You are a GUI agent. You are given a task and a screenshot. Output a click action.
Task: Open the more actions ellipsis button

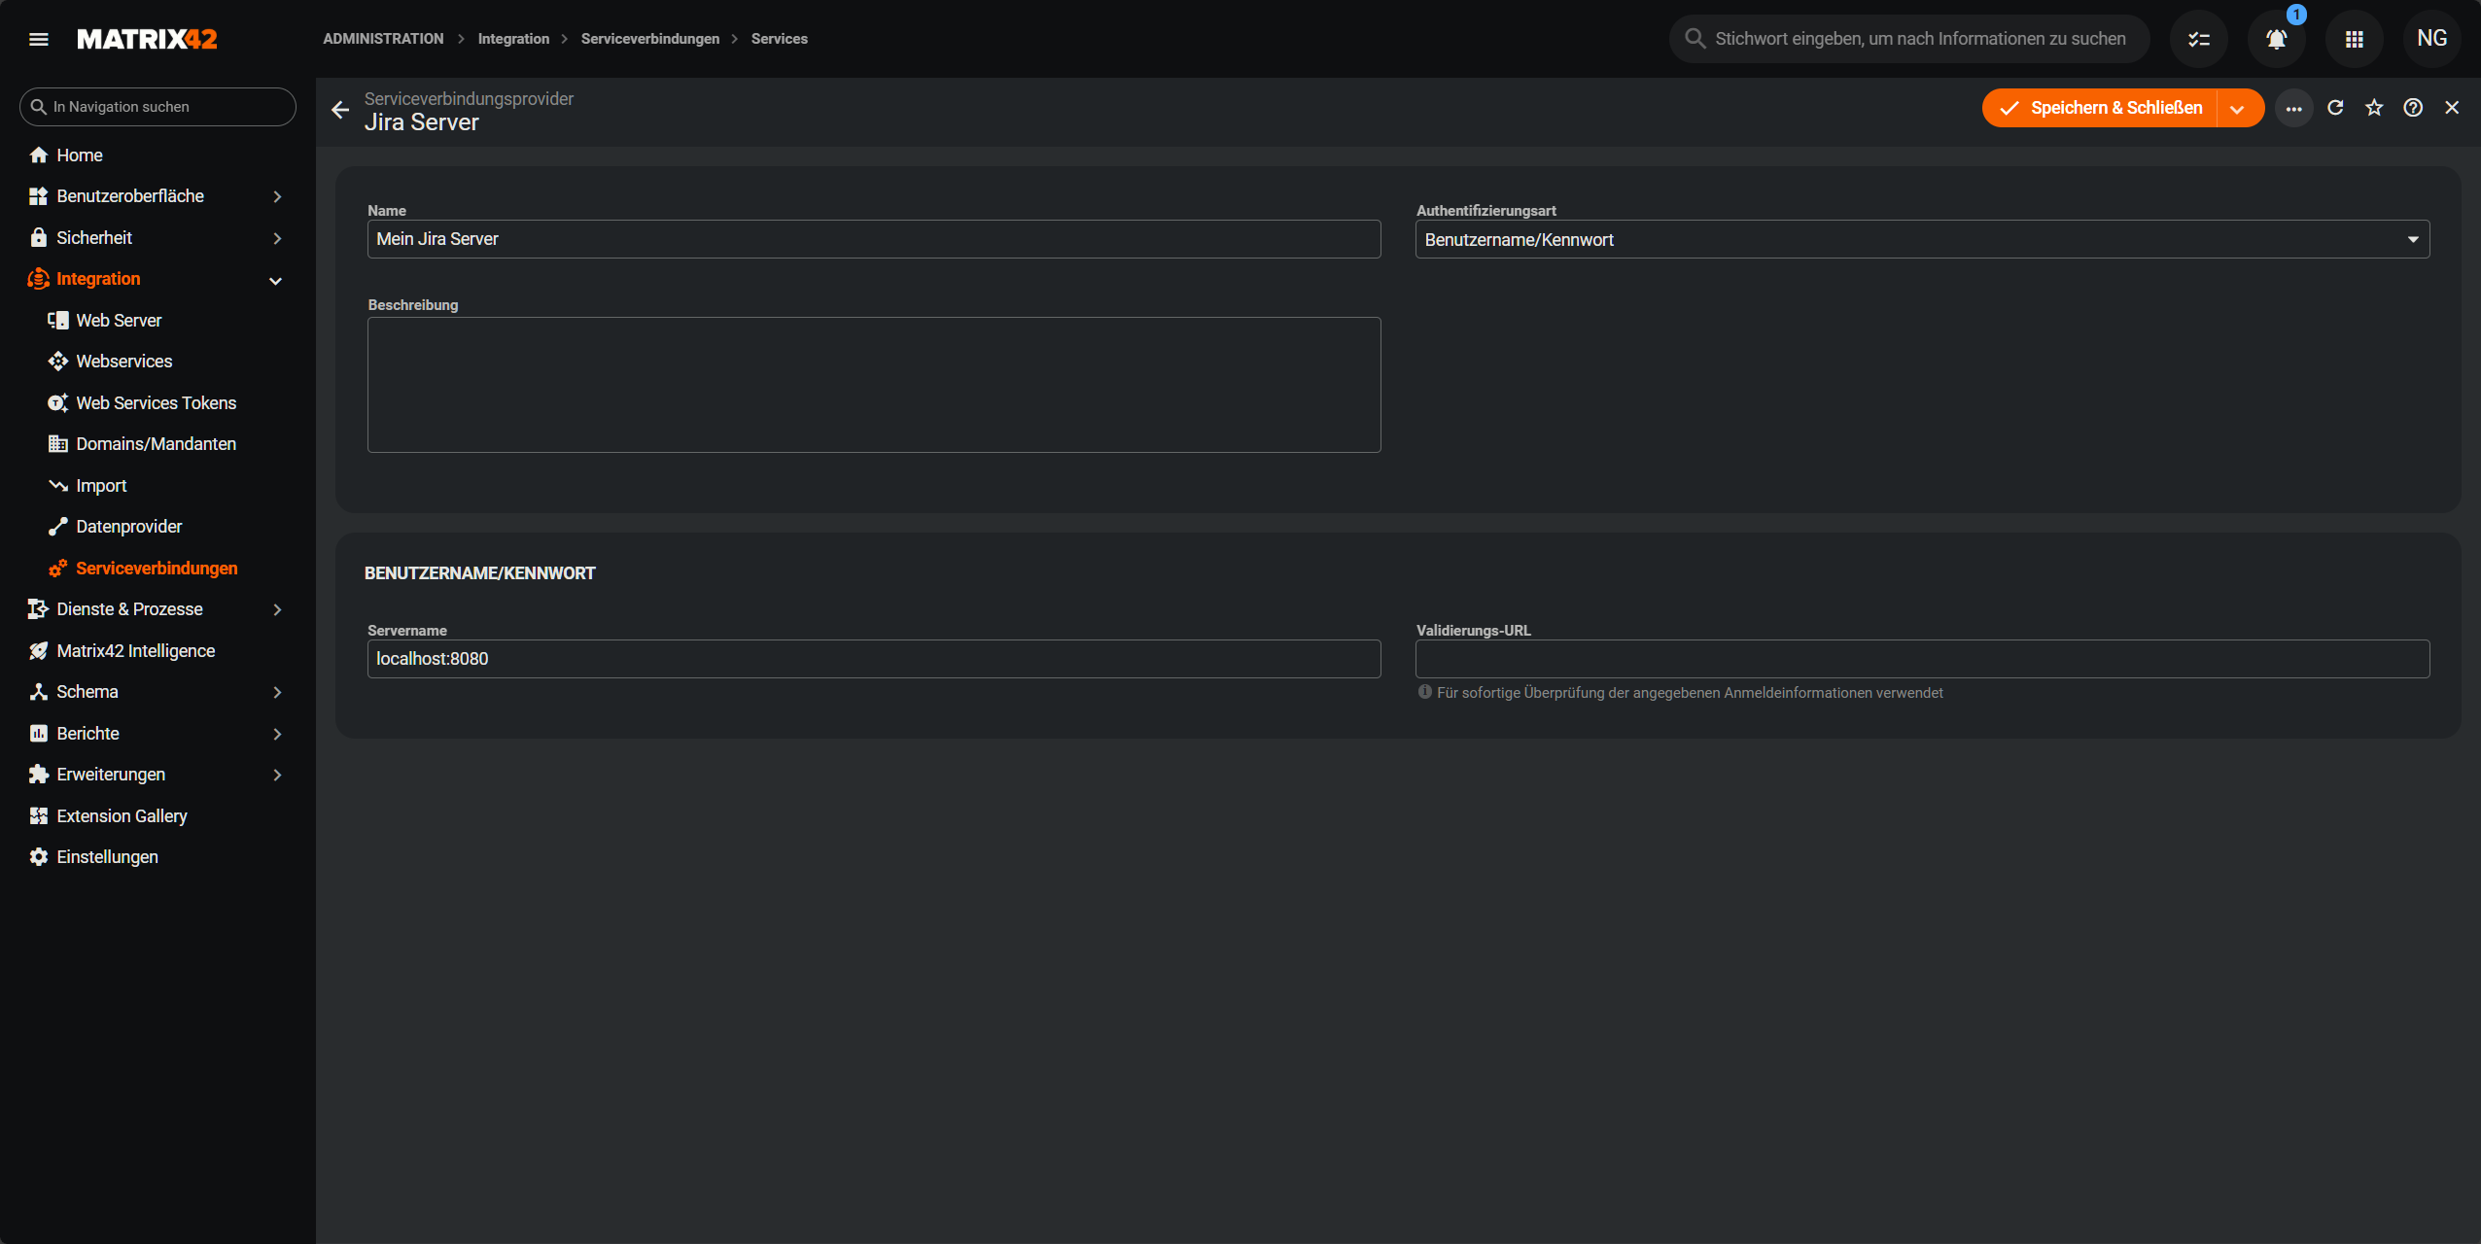[x=2293, y=108]
